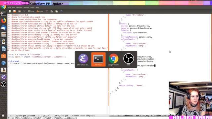Open the Help menu
This screenshot has height=119, width=212.
pos(37,8)
